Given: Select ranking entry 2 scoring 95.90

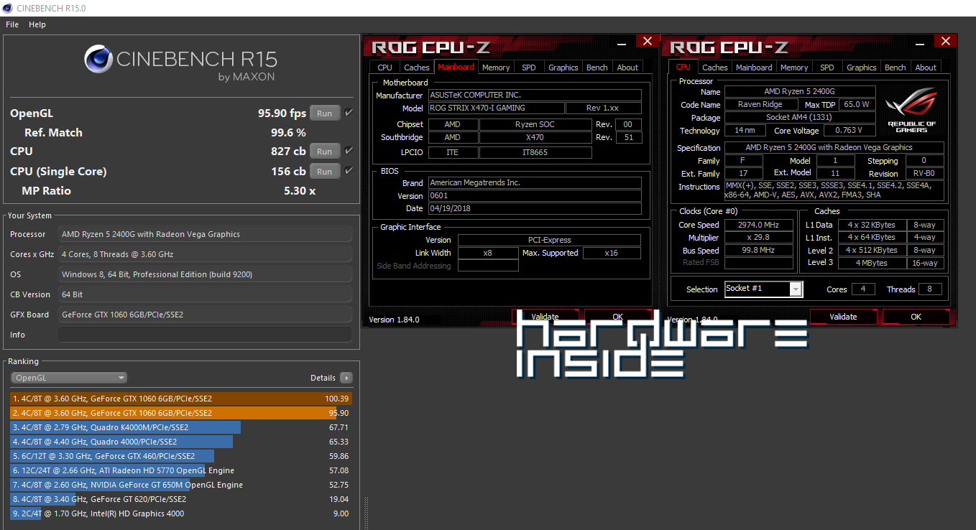Looking at the screenshot, I should tap(181, 413).
